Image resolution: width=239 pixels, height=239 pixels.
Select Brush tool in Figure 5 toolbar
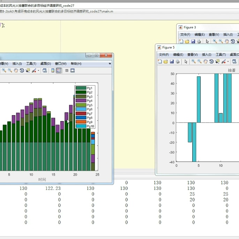pyautogui.click(x=223, y=61)
